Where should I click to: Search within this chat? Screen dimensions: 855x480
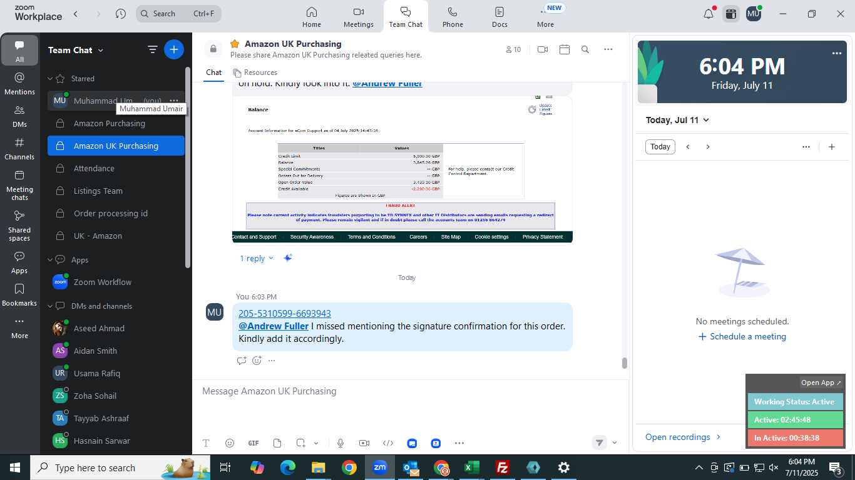(x=585, y=49)
